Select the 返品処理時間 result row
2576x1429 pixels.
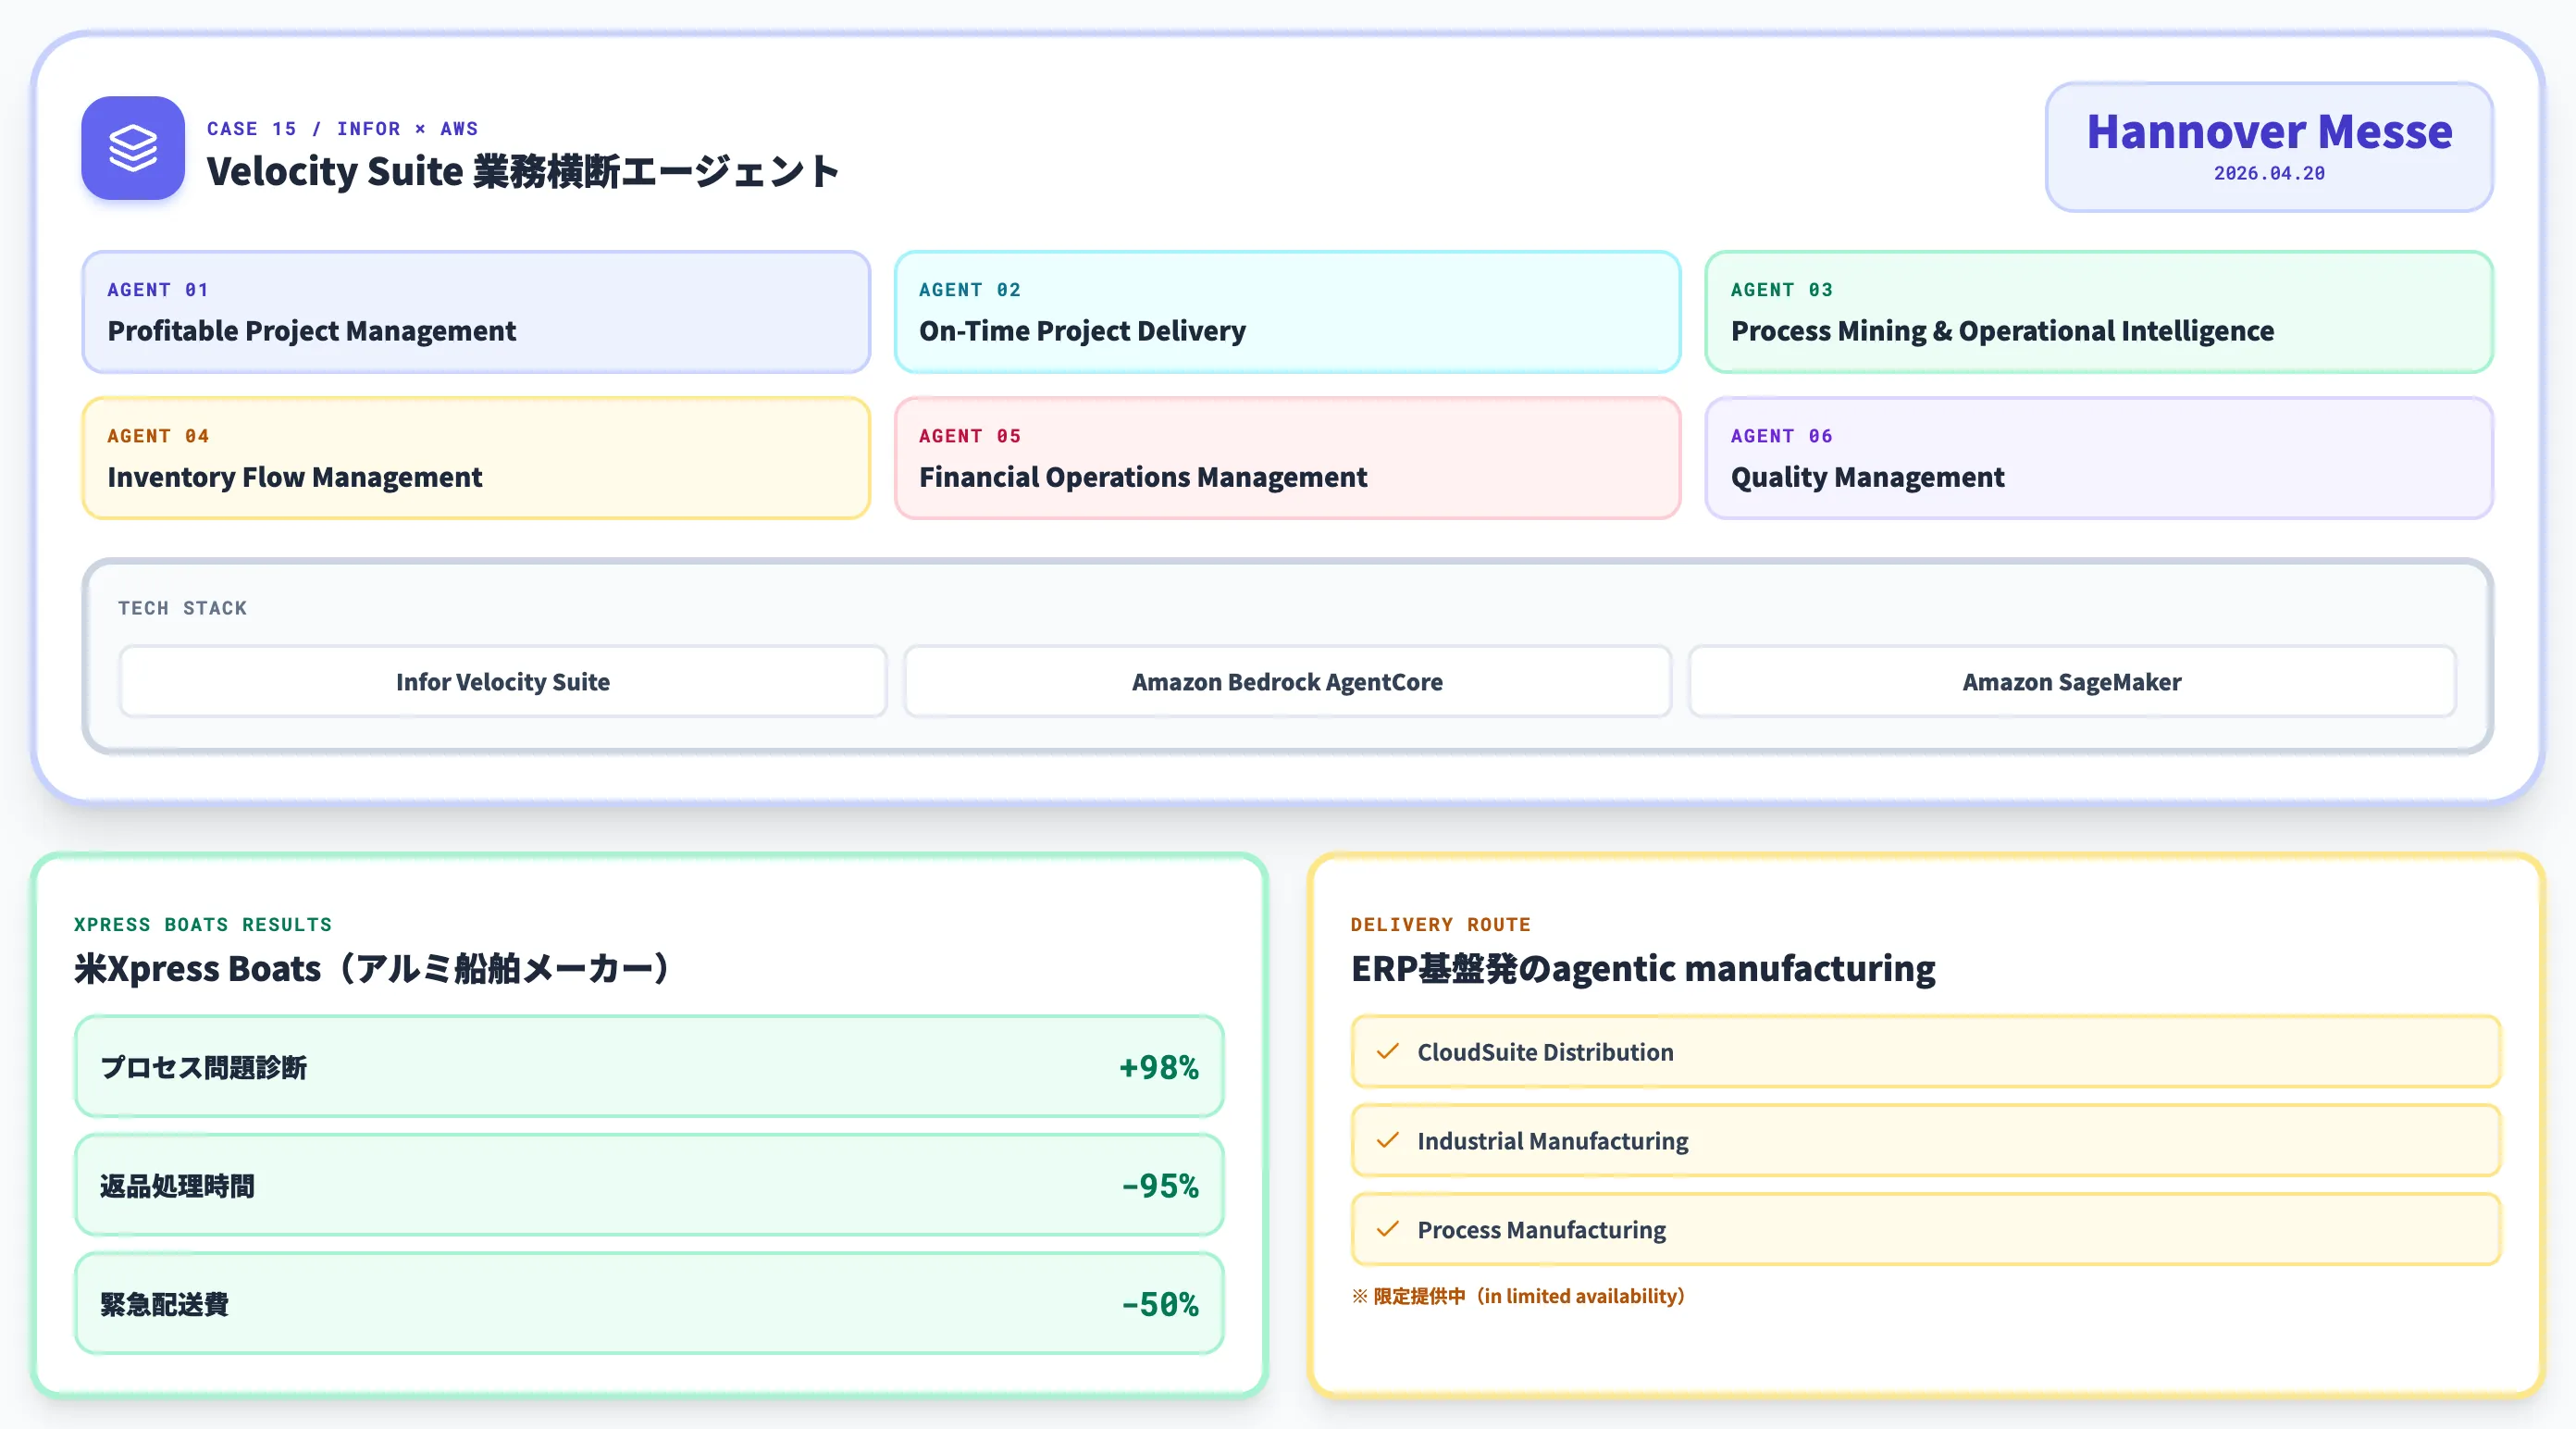(x=649, y=1185)
